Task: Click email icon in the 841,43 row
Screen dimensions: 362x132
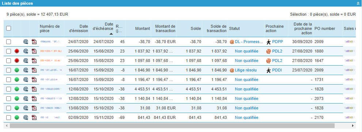Action: (26, 117)
